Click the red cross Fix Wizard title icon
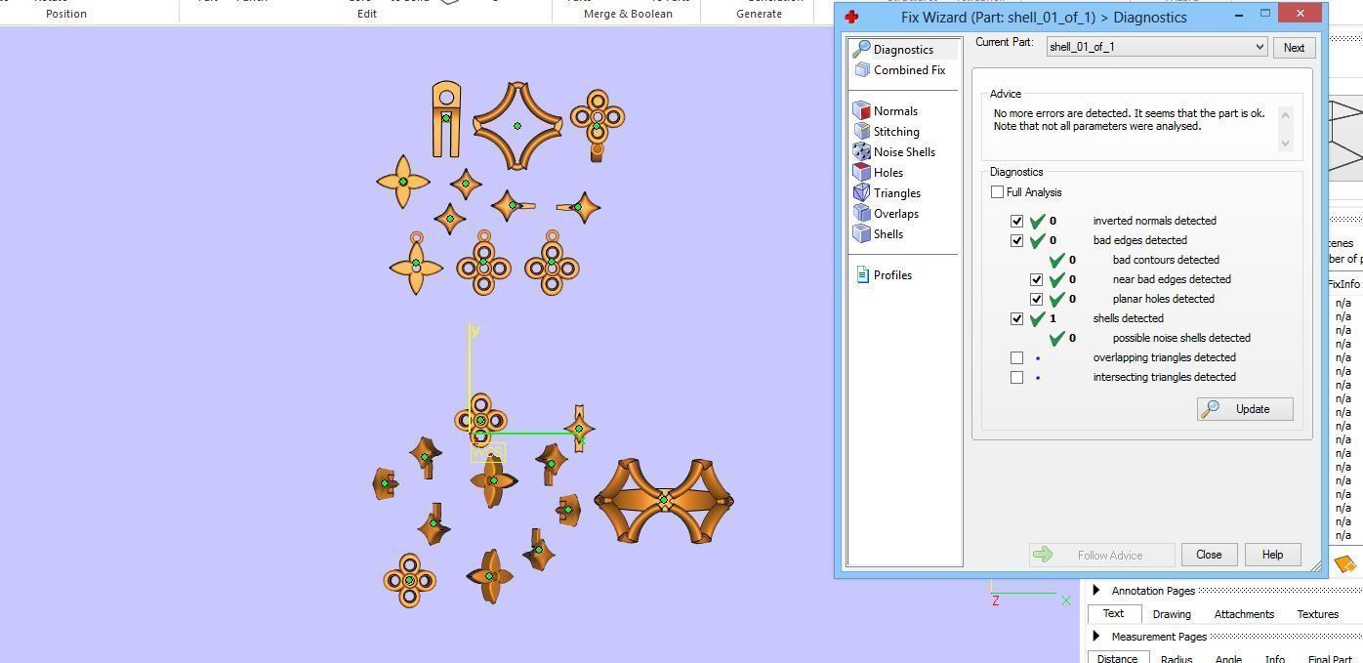This screenshot has height=663, width=1363. tap(851, 17)
